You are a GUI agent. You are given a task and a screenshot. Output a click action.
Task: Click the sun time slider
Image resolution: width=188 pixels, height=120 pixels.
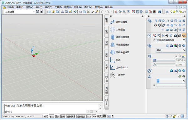click(x=166, y=65)
